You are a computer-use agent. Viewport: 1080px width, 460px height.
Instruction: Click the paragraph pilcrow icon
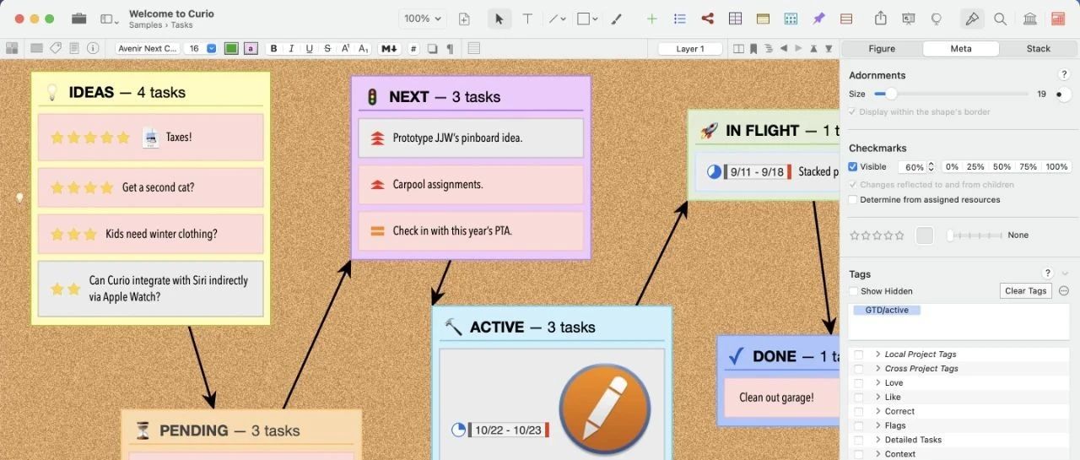pyautogui.click(x=450, y=49)
